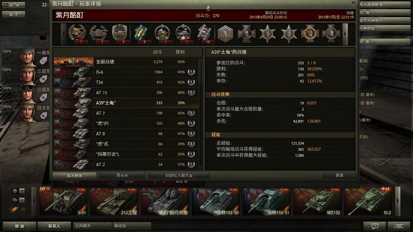Switch to the 公共聊天 chat tab
Screen dimensions: 413x232
pos(92,226)
